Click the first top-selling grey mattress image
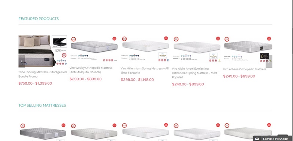This screenshot has height=141, width=293. pos(43,133)
